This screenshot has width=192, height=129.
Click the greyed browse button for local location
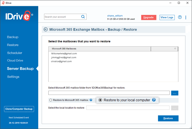[175, 108]
